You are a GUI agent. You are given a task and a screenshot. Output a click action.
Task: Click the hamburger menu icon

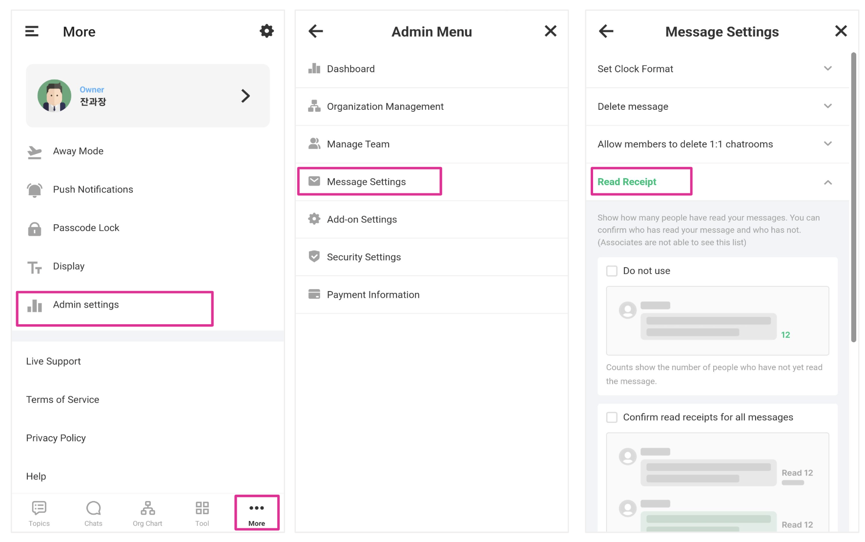pyautogui.click(x=32, y=31)
